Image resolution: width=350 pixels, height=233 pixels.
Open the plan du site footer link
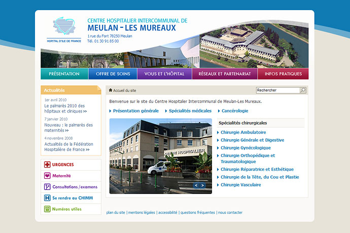pos(116,213)
